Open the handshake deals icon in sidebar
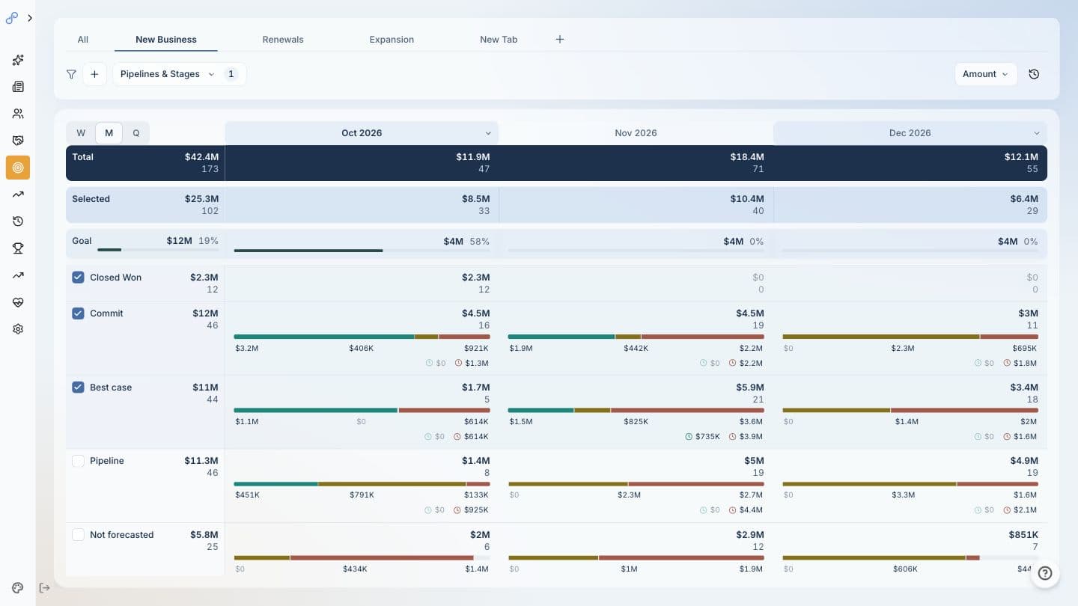The width and height of the screenshot is (1078, 606). (18, 141)
